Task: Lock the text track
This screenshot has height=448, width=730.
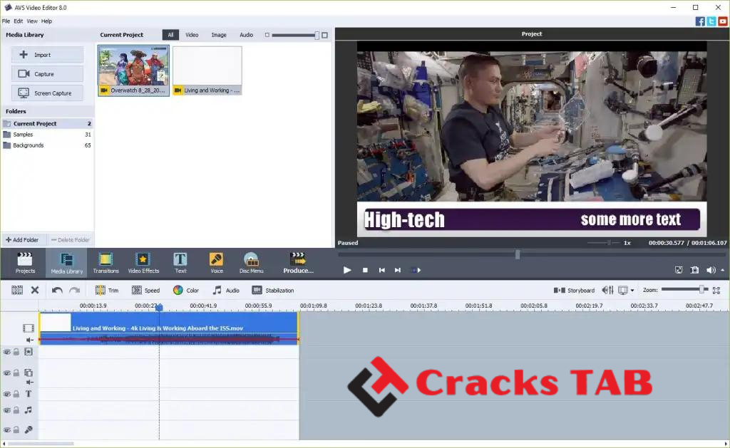Action: point(16,394)
